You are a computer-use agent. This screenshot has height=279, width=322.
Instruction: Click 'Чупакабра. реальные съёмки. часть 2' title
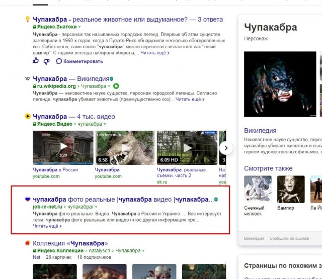[x=181, y=173]
